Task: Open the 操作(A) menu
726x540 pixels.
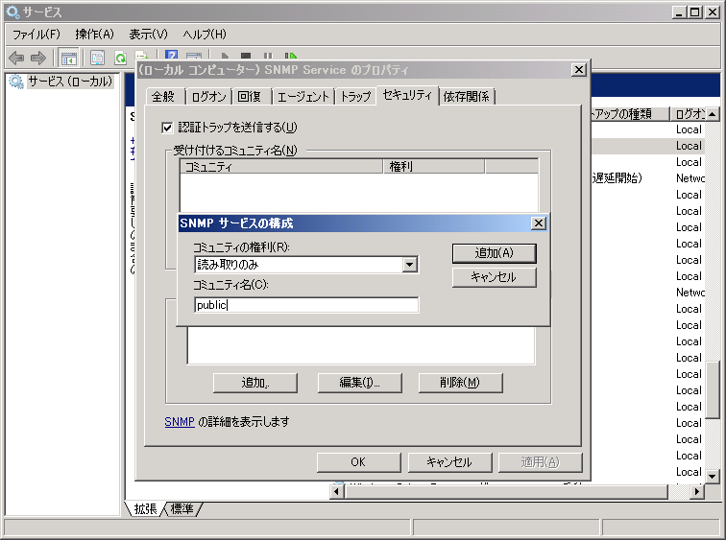Action: [94, 35]
